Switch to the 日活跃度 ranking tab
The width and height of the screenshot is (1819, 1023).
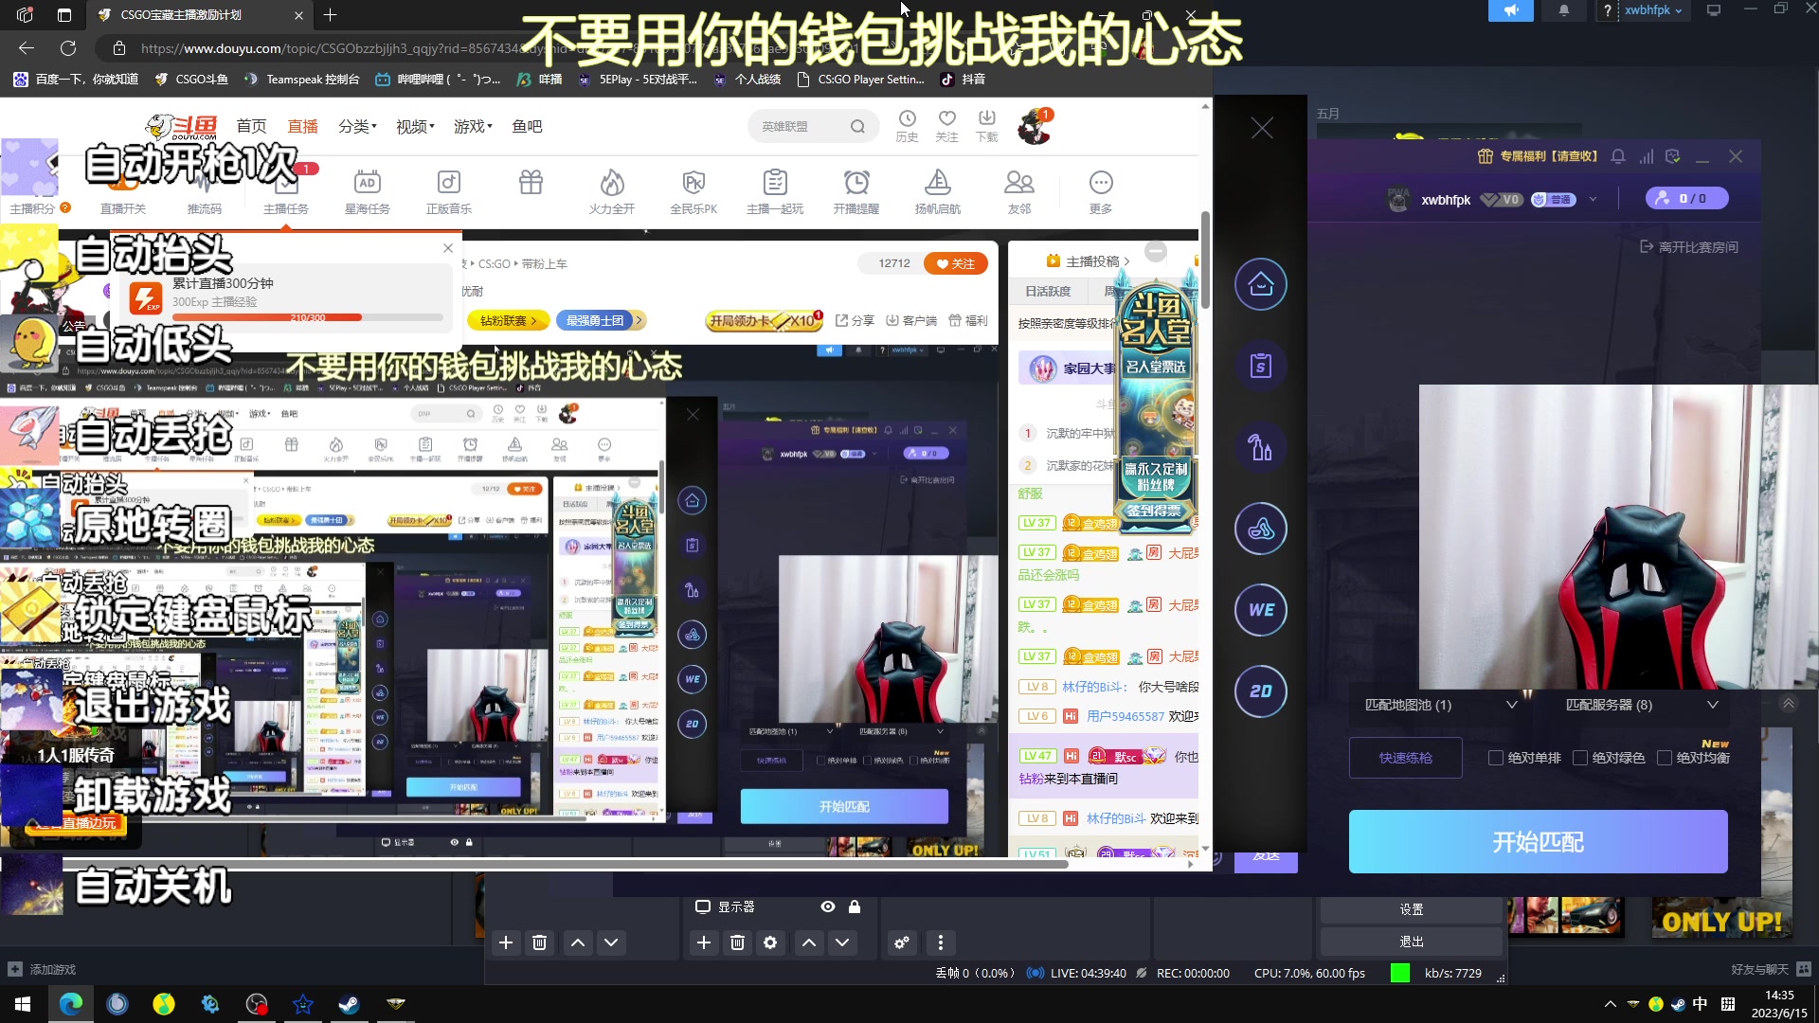pyautogui.click(x=1048, y=291)
